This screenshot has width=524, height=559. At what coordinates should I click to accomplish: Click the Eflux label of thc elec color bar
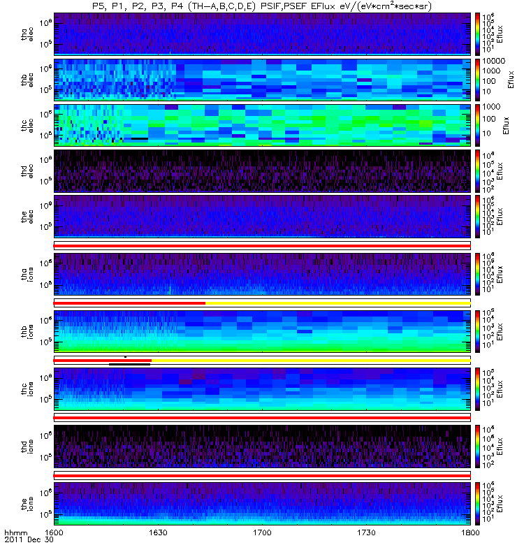coord(506,126)
